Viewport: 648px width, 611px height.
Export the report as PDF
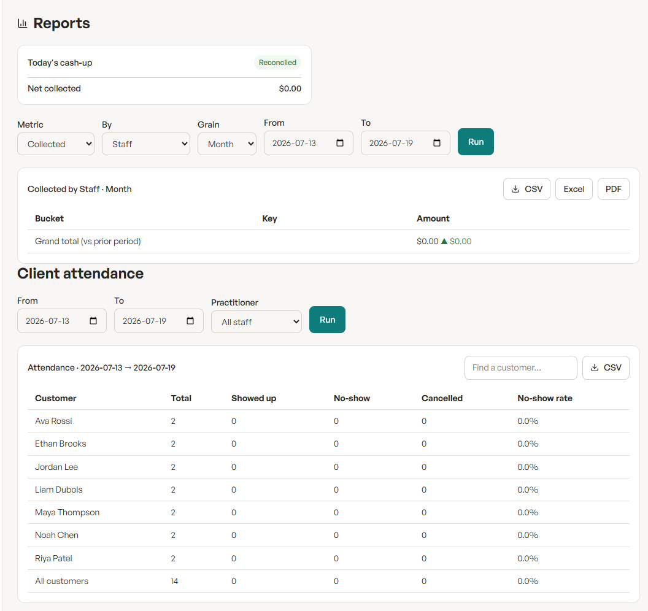[x=613, y=189]
